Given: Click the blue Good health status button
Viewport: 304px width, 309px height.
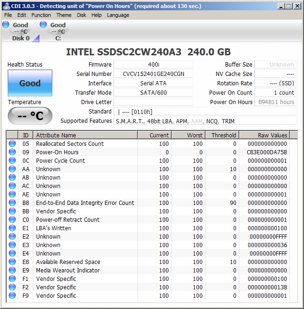Looking at the screenshot, I should [30, 83].
